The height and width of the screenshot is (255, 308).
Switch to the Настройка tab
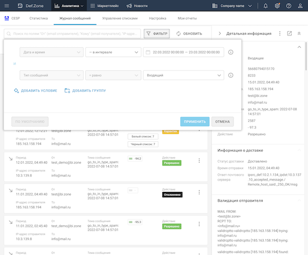pos(158,18)
